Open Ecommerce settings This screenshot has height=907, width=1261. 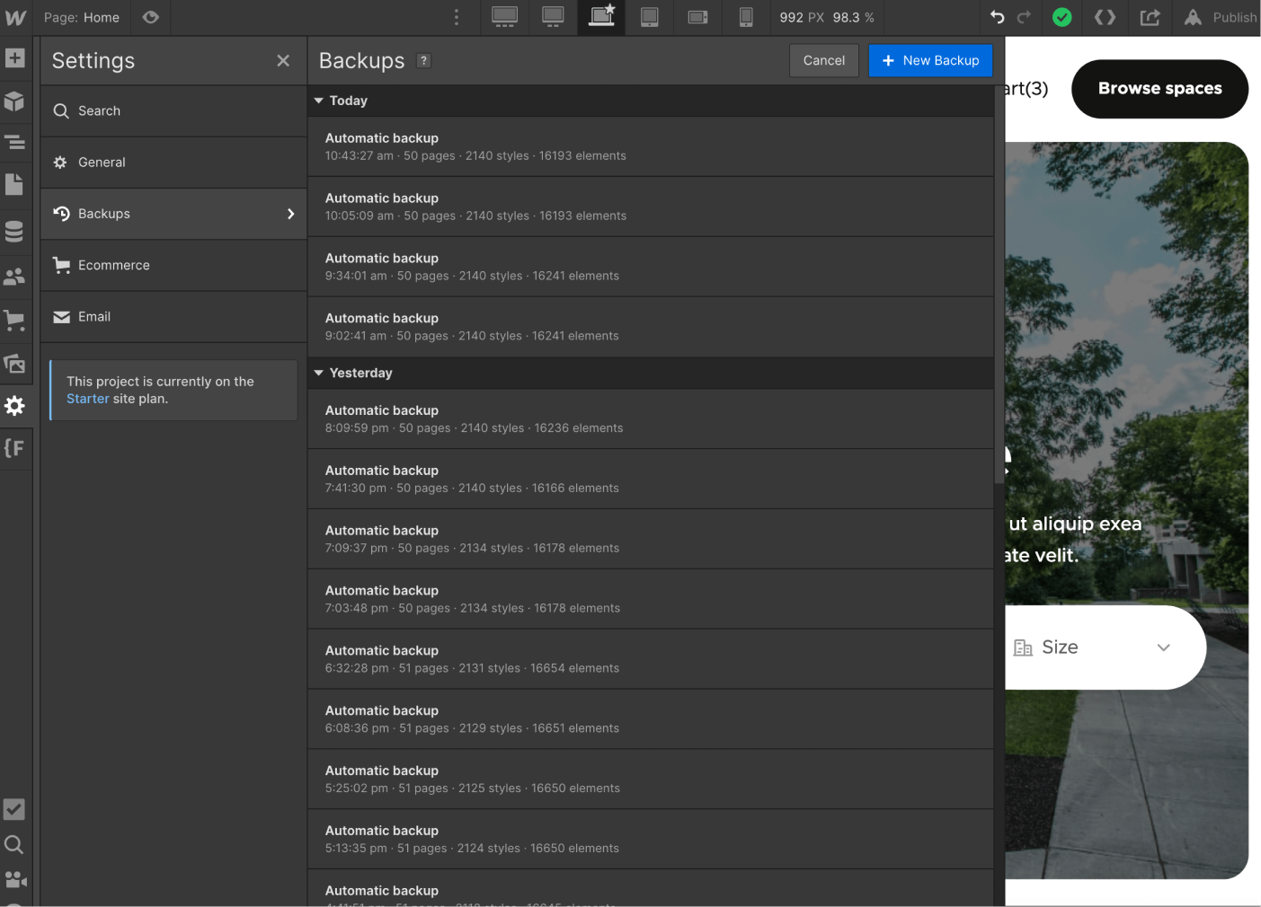(x=173, y=265)
